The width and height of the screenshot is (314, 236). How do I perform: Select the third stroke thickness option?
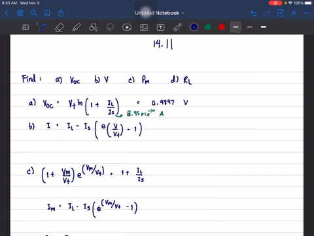point(264,27)
